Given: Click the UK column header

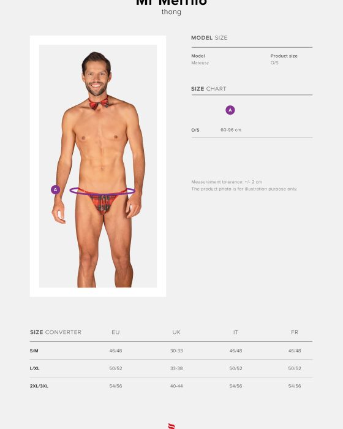Looking at the screenshot, I should pyautogui.click(x=176, y=332).
